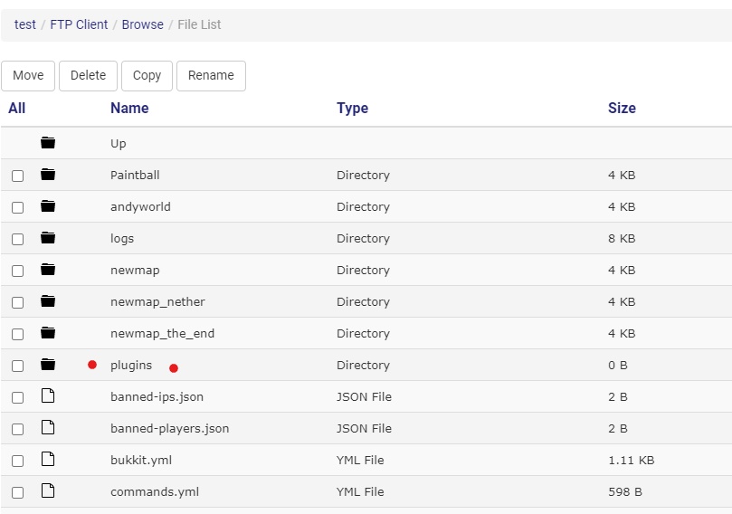
Task: Open the Browse breadcrumb link
Action: pyautogui.click(x=142, y=24)
